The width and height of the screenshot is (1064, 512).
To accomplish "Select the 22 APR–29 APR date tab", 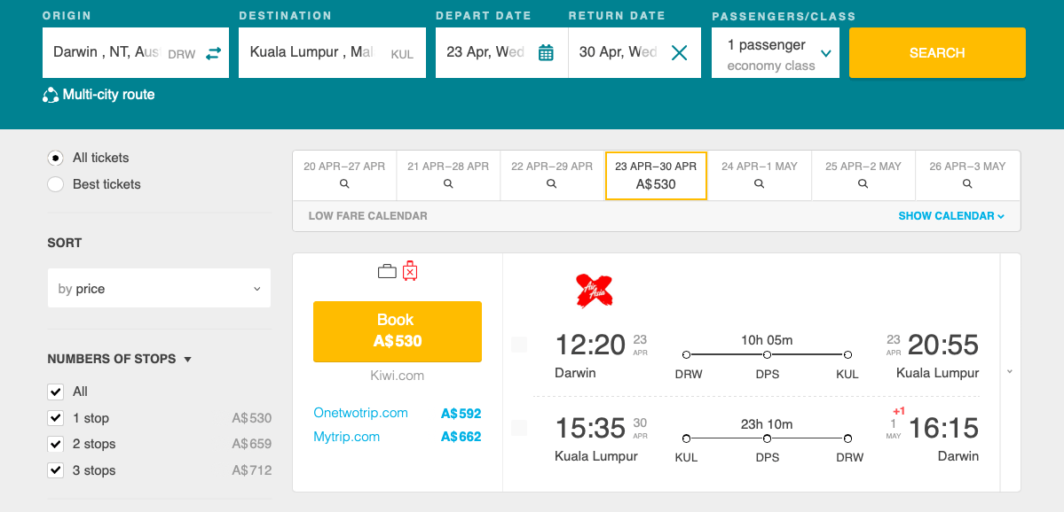I will click(552, 175).
